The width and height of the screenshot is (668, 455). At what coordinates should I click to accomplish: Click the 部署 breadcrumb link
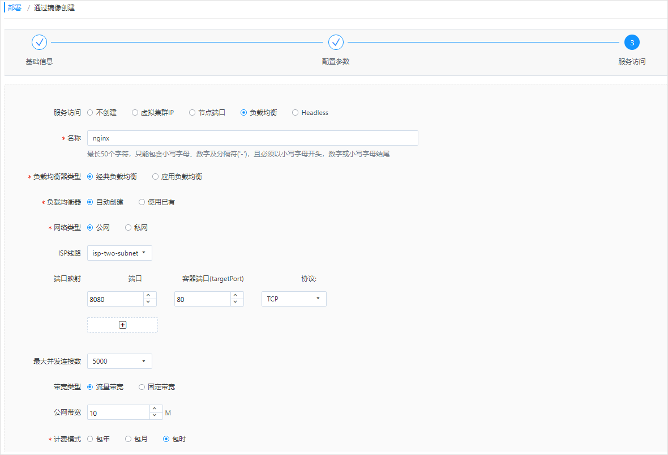15,8
